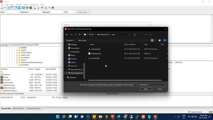This screenshot has height=120, width=213.
Task: Open File Explorer from the taskbar
Action: point(101,117)
